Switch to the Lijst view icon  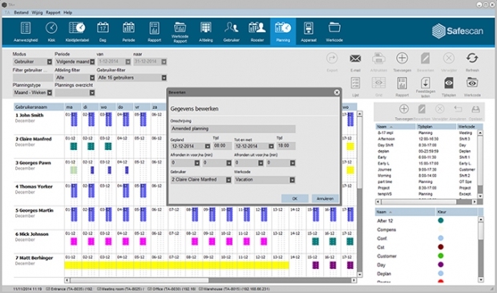click(355, 83)
